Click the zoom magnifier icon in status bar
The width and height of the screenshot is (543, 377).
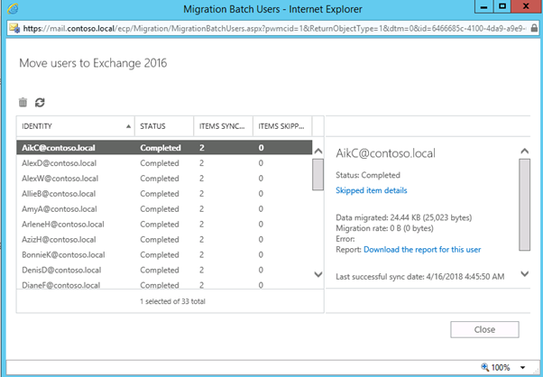point(485,367)
